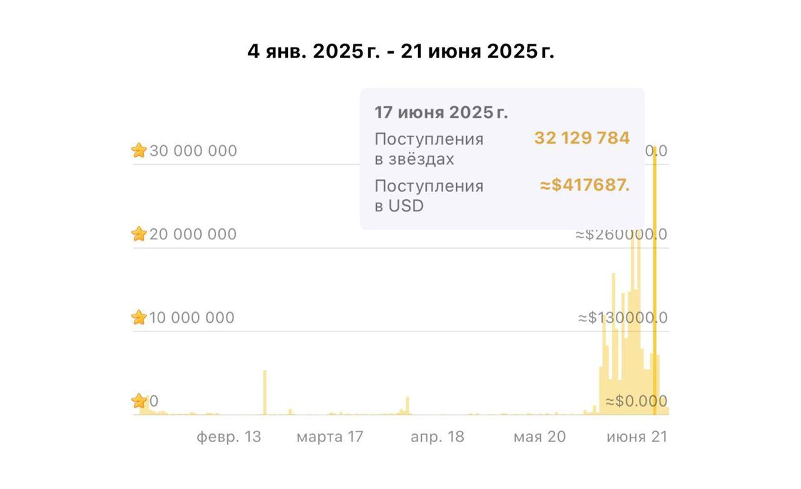
Task: Click the Поступления в звёздах label
Action: pos(429,149)
